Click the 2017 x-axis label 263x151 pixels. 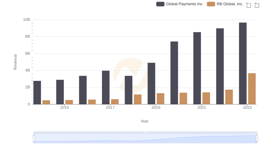[110, 107]
